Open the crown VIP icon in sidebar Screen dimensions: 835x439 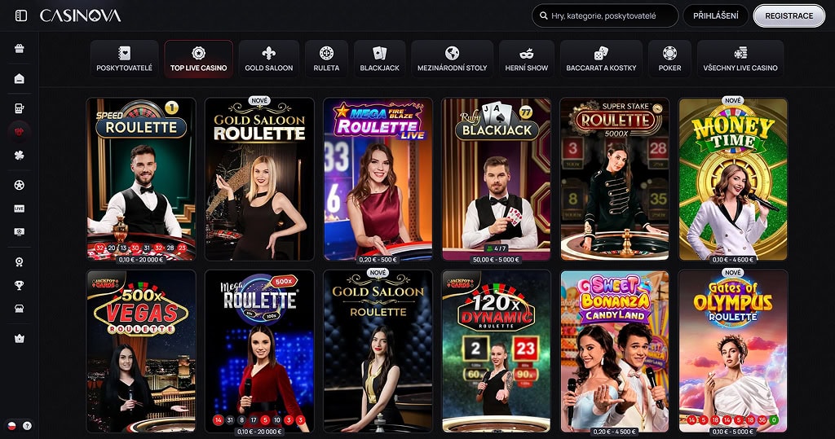(x=20, y=339)
